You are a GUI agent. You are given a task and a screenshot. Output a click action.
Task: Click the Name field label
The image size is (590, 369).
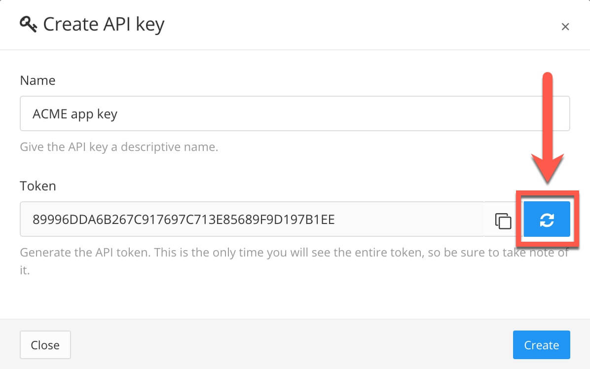[x=37, y=80]
